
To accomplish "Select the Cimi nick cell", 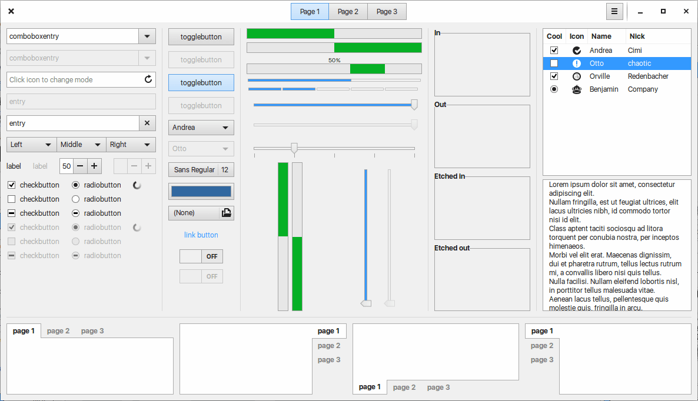I will (x=635, y=50).
